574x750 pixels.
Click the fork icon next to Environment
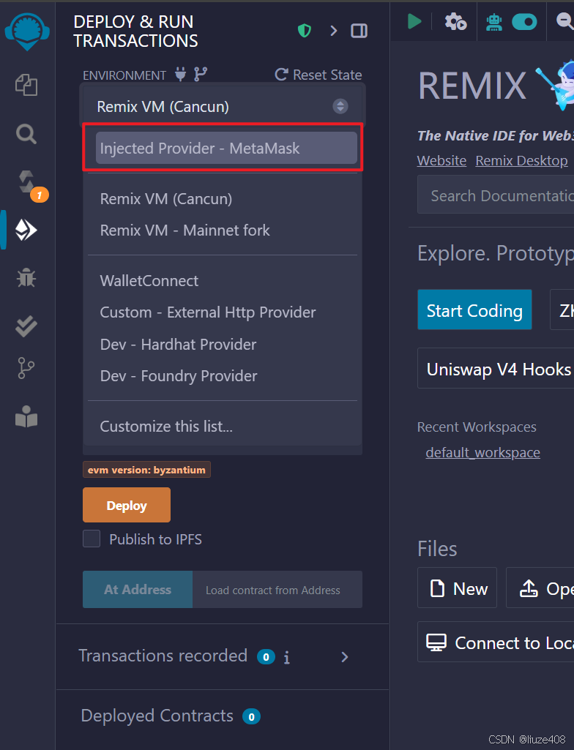[201, 74]
